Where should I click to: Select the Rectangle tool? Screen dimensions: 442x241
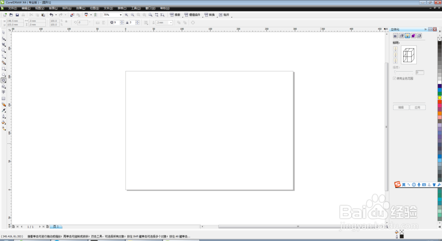click(4, 68)
